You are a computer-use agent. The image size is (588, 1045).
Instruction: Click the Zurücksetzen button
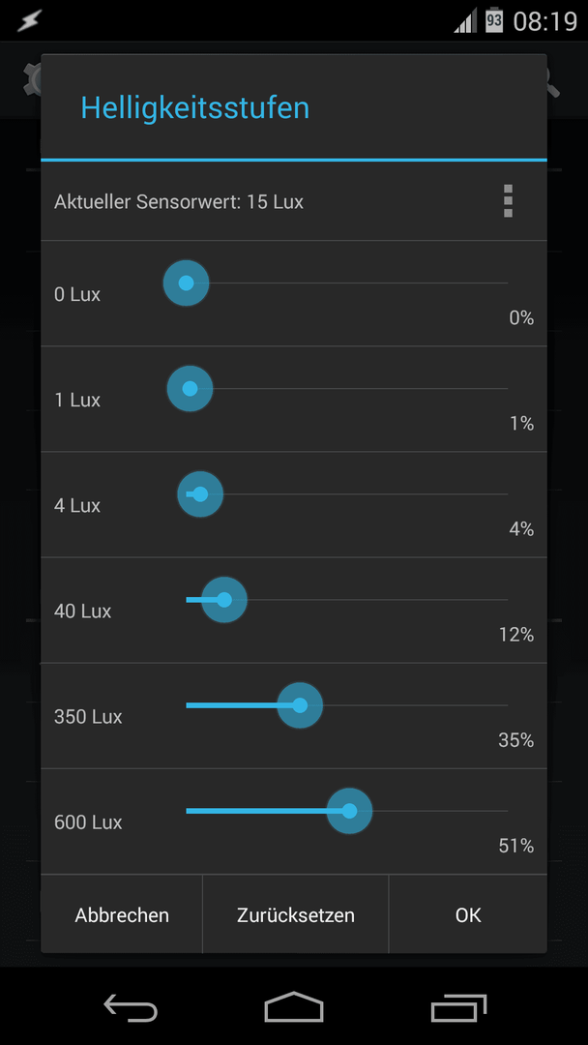(x=296, y=914)
